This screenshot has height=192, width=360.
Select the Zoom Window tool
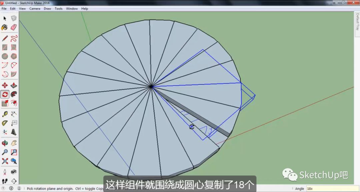tap(14, 152)
